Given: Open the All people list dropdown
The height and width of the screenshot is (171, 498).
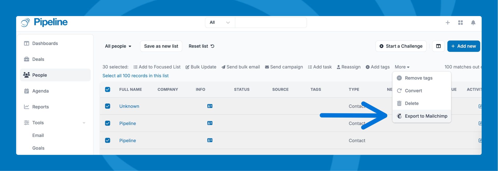Looking at the screenshot, I should [118, 46].
